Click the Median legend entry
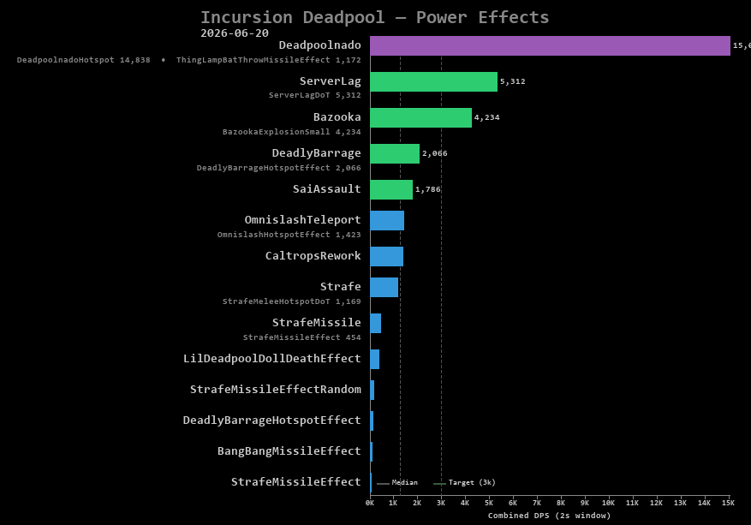The width and height of the screenshot is (751, 525). point(397,482)
